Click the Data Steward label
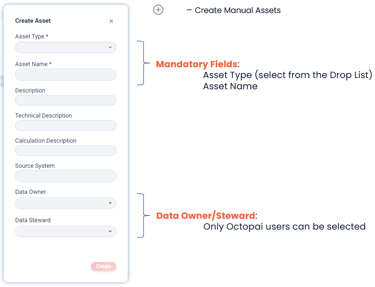Viewport: 375px width, 287px height. click(33, 220)
